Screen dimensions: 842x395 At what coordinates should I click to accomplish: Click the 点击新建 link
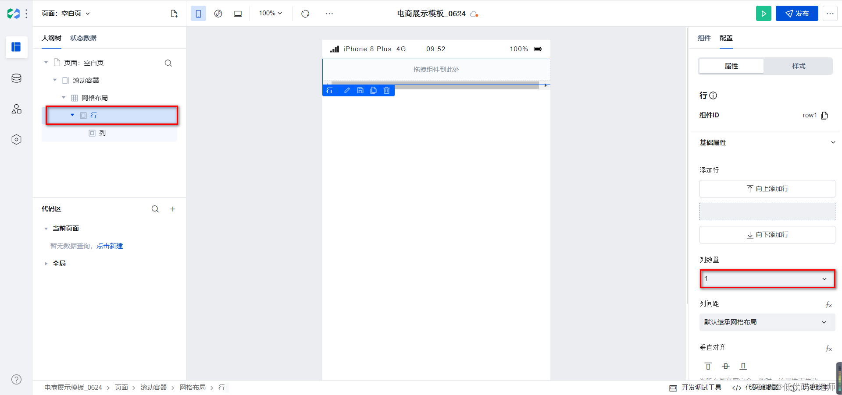click(x=110, y=246)
